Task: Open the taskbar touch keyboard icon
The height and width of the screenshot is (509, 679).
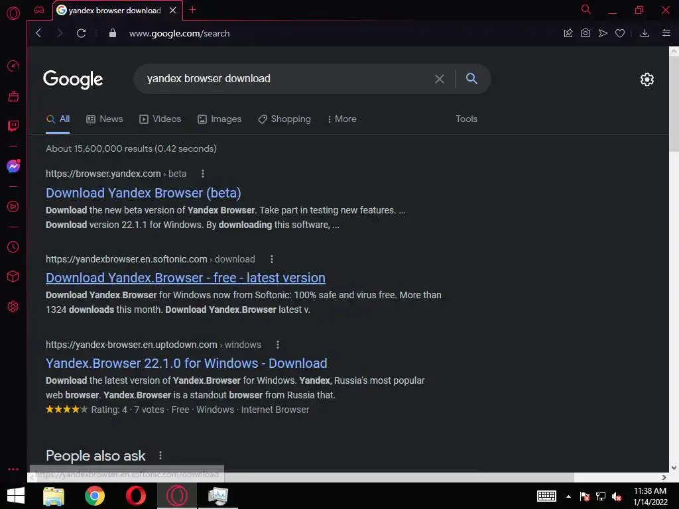Action: (546, 496)
